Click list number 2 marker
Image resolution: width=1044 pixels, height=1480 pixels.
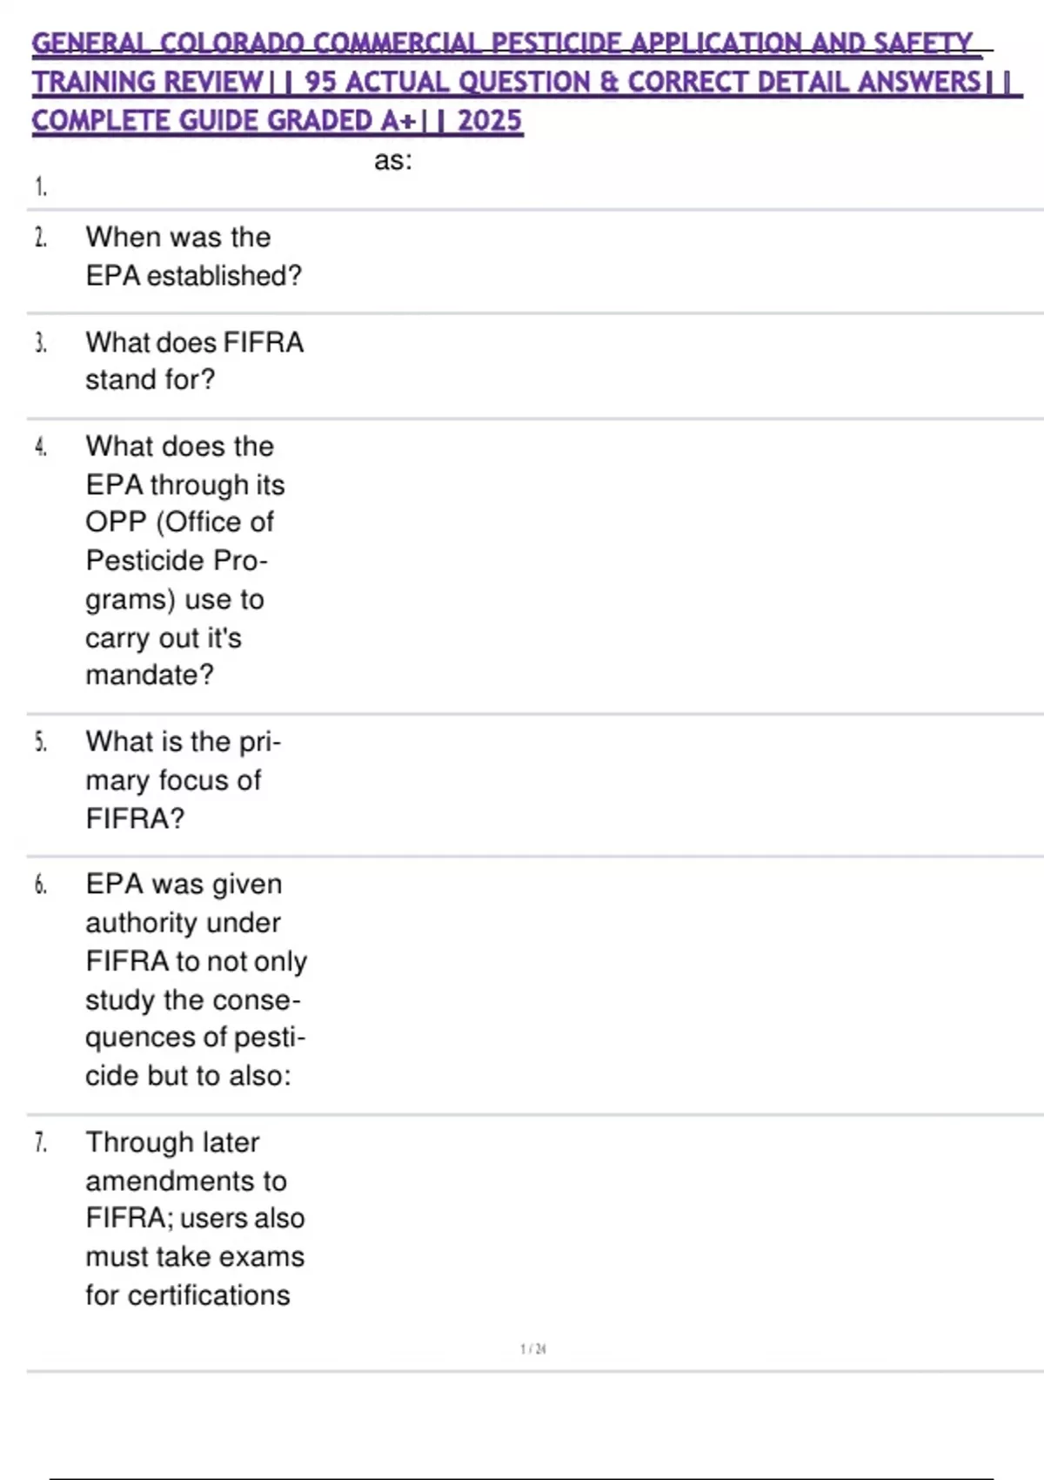[x=40, y=238]
